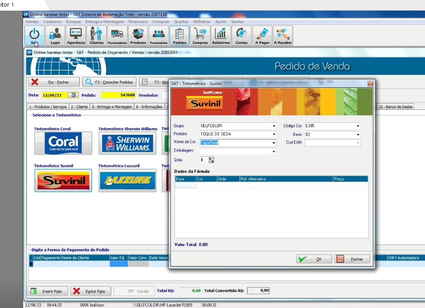Open Produtos from the toolbar
Image resolution: width=425 pixels, height=308 pixels.
(x=138, y=35)
